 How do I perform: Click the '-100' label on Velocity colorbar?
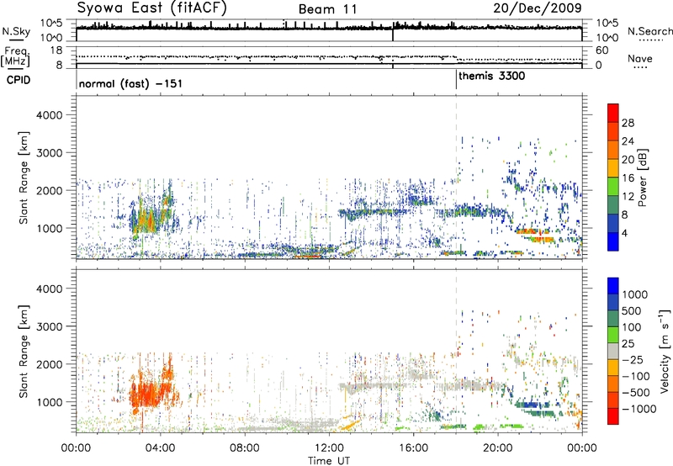point(636,376)
